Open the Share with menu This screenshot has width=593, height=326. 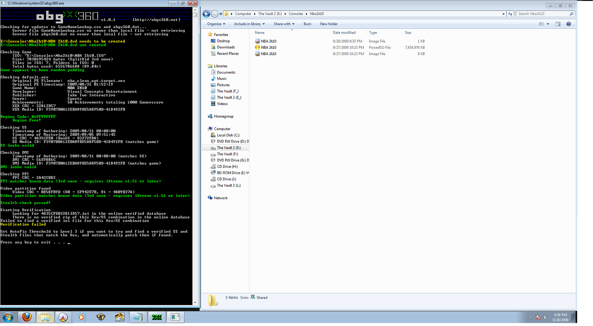click(x=284, y=24)
